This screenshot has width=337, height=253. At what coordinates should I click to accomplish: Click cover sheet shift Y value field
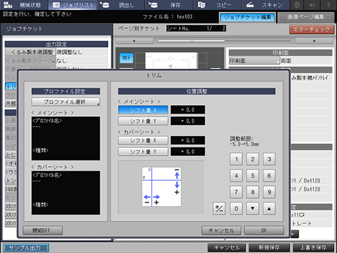coord(188,151)
